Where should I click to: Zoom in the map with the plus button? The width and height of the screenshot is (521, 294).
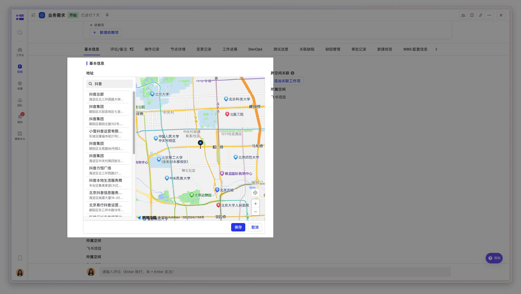(x=256, y=204)
